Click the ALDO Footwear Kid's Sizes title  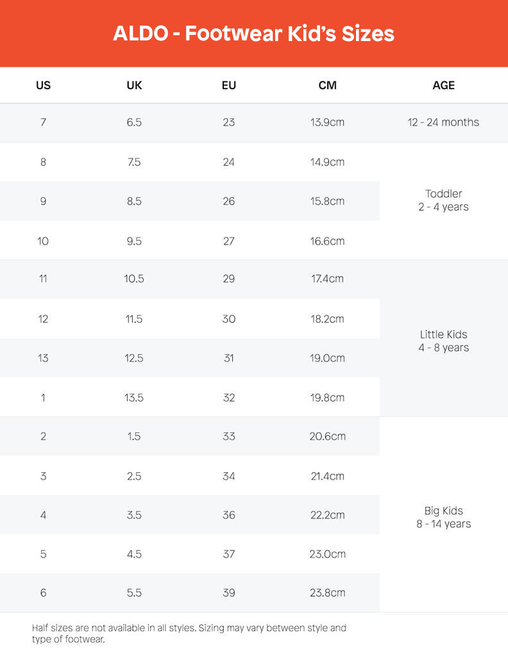pos(253,33)
